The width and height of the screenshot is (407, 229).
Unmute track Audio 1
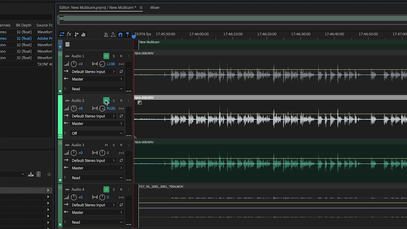(106, 56)
